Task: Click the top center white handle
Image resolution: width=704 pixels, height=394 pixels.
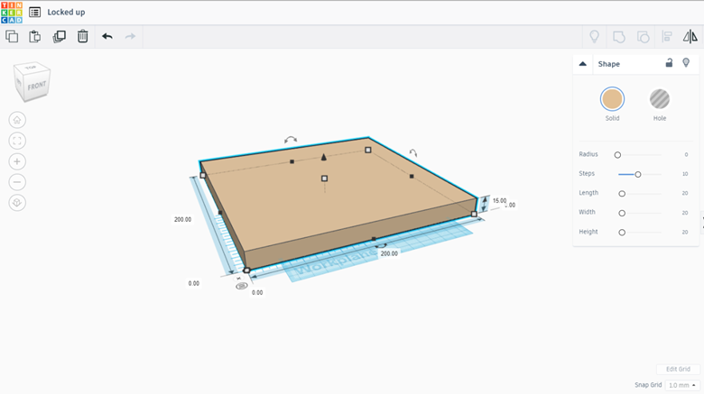Action: (324, 179)
